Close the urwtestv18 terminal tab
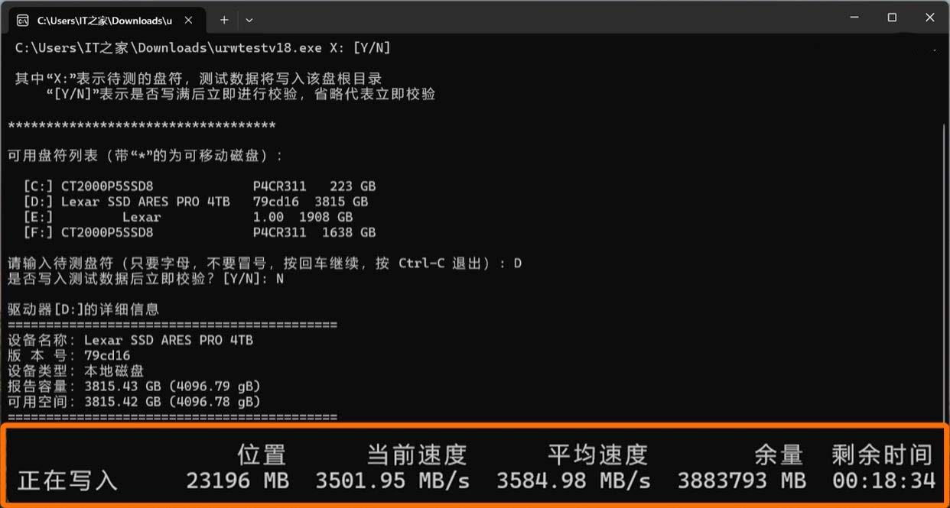950x508 pixels. [x=189, y=20]
